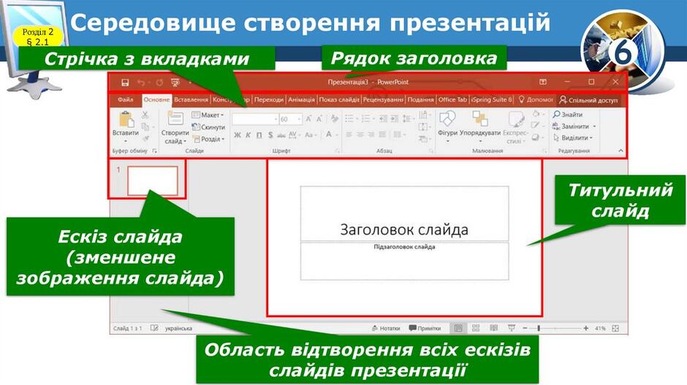
Task: Click the Скинути slide reset button
Action: coord(208,127)
